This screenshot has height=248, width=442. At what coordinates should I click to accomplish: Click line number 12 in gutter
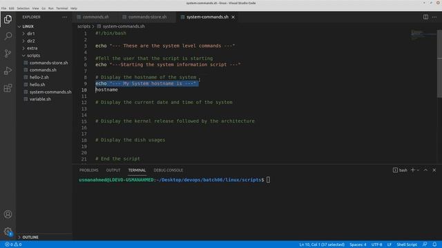coord(84,103)
